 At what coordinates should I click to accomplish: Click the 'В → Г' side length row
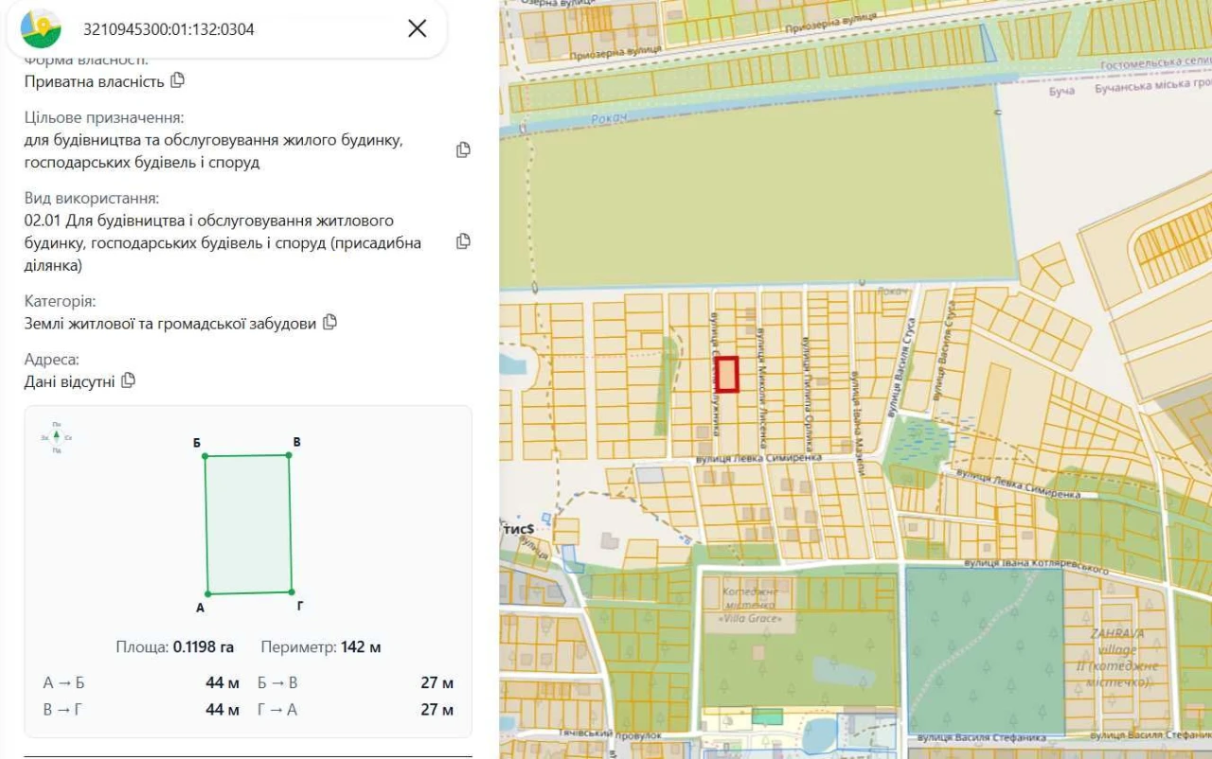point(141,709)
